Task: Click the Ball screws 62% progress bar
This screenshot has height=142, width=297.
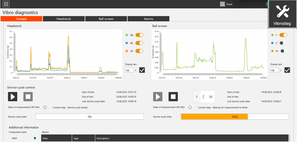Action: point(235,117)
